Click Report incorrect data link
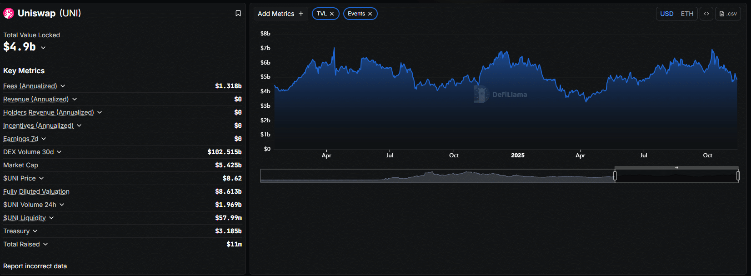Image resolution: width=751 pixels, height=276 pixels. [x=35, y=266]
